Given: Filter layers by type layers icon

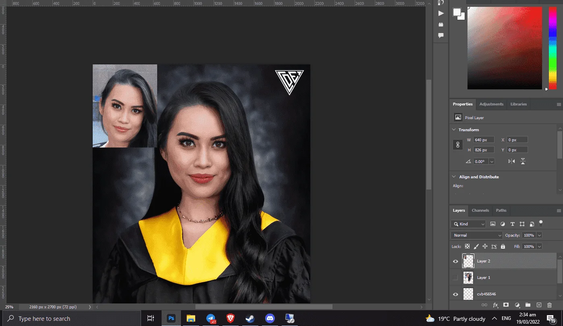Looking at the screenshot, I should point(512,224).
